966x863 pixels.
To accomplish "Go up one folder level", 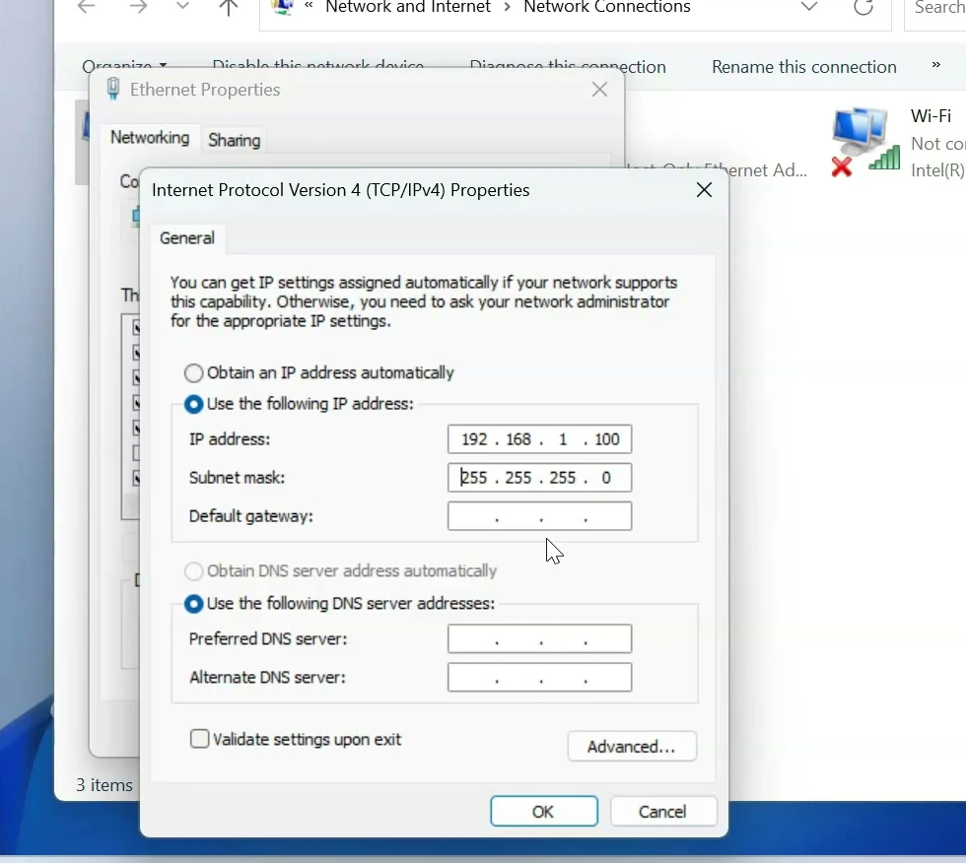I will click(x=229, y=7).
